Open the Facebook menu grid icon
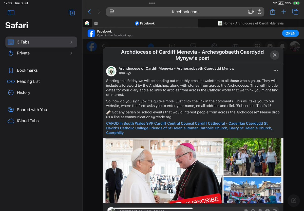Screen dimensions: 304x211 coord(258,46)
